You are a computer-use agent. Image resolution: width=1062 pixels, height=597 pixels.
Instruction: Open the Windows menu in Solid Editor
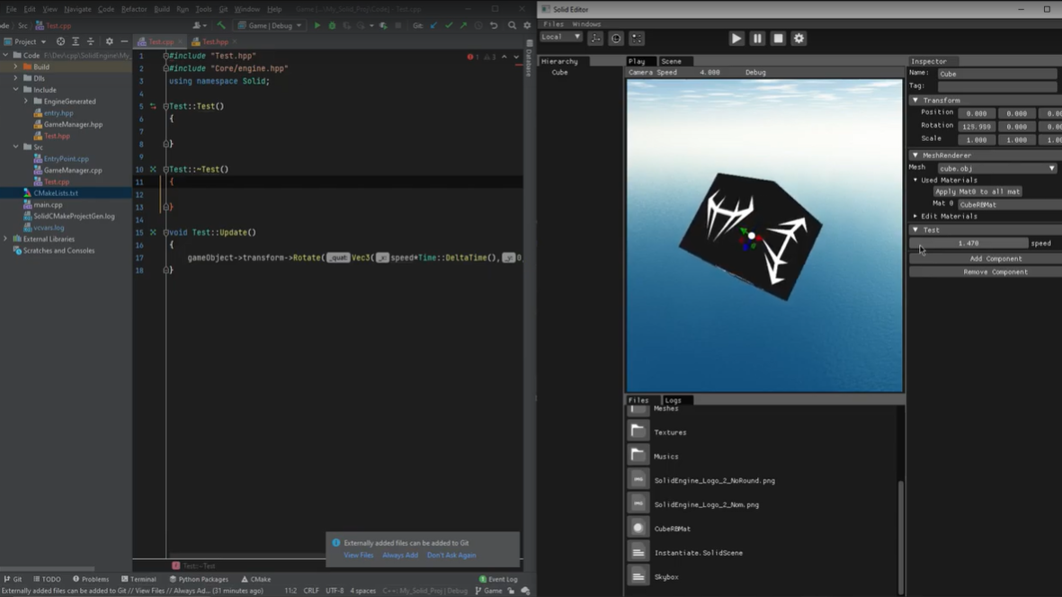586,23
